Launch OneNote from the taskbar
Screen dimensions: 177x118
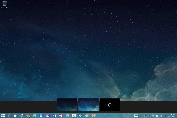click(61, 115)
